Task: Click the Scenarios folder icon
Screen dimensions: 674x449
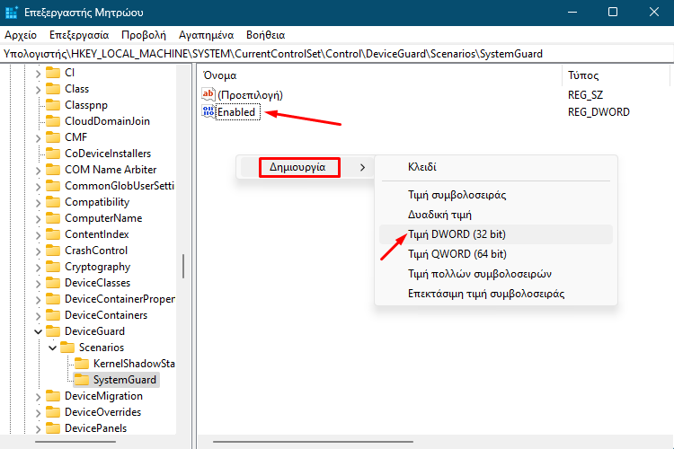Action: pos(67,348)
